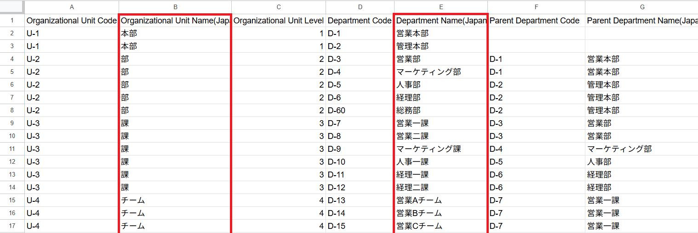
Task: Click the Organizational Unit Level header cell
Action: pyautogui.click(x=279, y=21)
